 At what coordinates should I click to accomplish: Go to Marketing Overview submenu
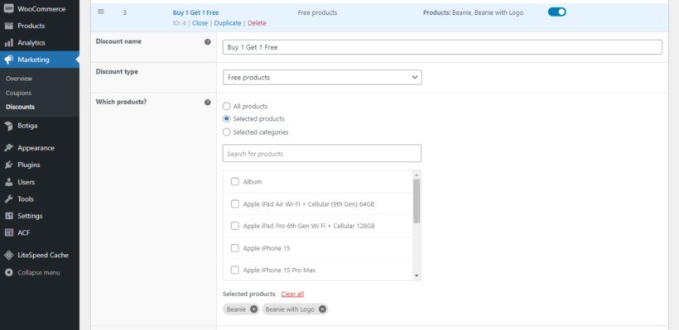click(x=19, y=79)
